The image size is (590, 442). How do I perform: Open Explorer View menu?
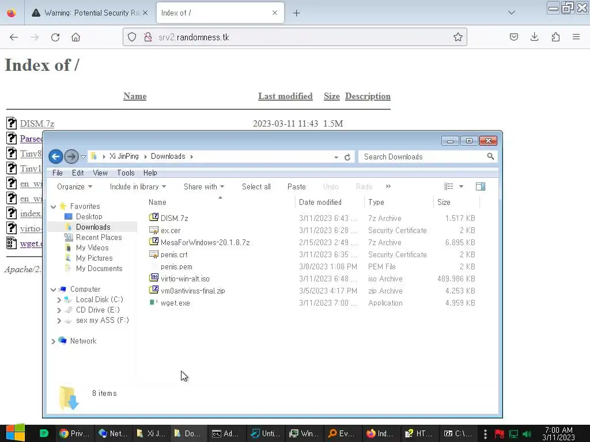(x=100, y=173)
